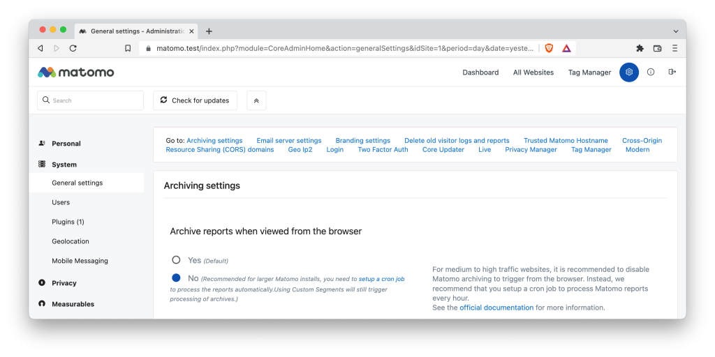Click the Brave Shields icon
Viewport: 715px width, 357px height.
pos(549,48)
